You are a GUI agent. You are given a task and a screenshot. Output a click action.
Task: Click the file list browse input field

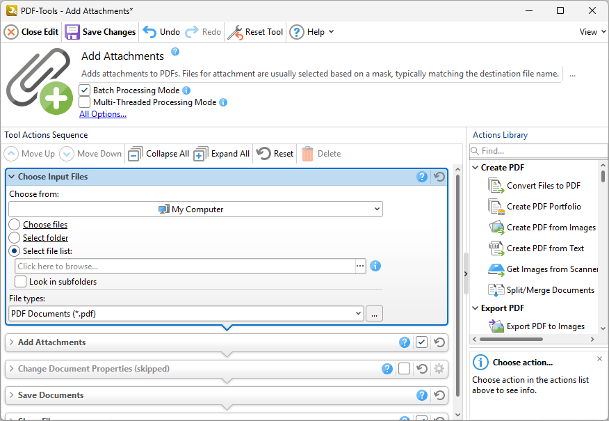pyautogui.click(x=185, y=267)
